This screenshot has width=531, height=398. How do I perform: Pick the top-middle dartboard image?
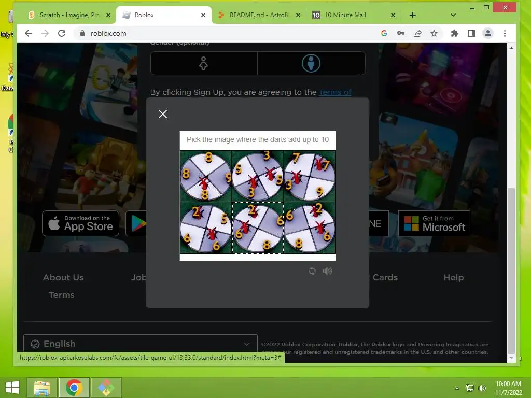point(257,176)
